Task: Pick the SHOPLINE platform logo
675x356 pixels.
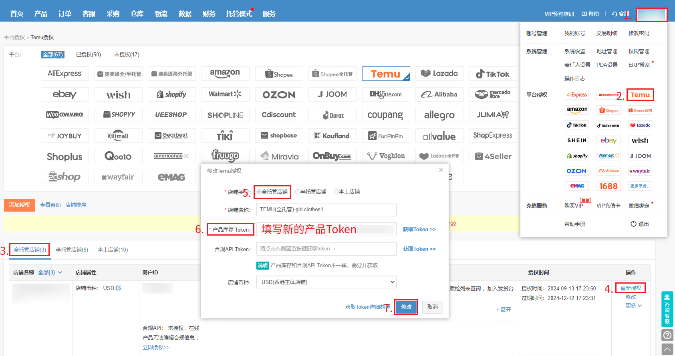Action: (x=226, y=115)
